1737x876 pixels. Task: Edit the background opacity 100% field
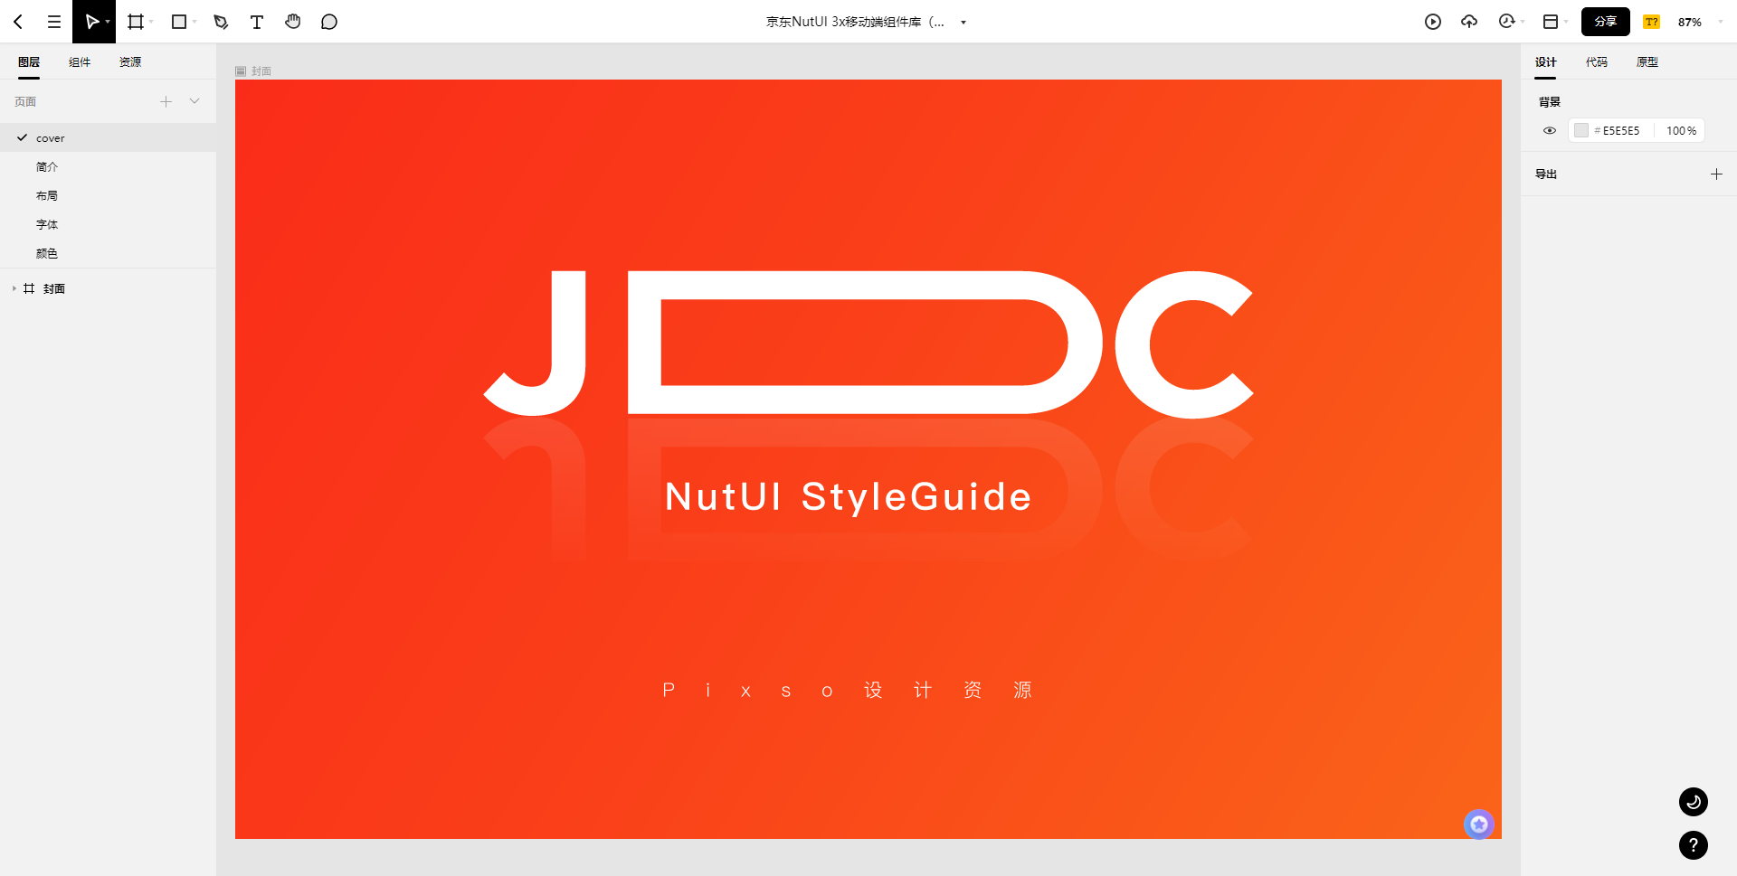[1681, 130]
